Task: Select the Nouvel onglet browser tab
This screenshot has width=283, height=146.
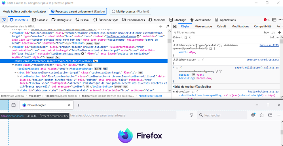Action: point(47,105)
